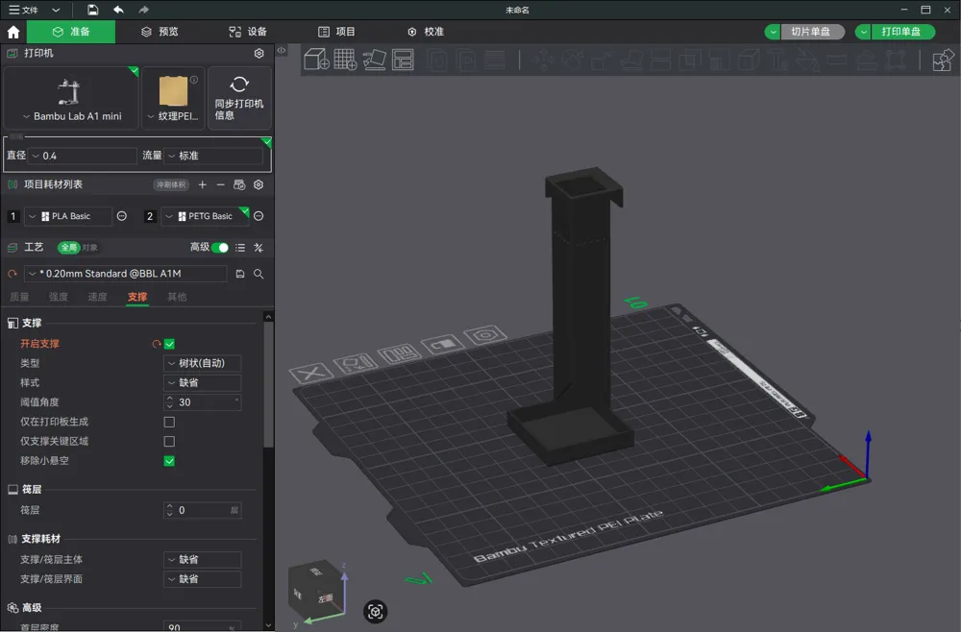Click the arrange all objects icon
The width and height of the screenshot is (961, 632).
[403, 60]
